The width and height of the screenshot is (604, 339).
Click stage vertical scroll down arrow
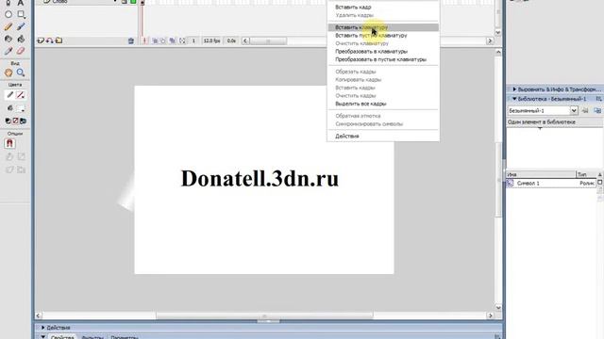coord(498,308)
